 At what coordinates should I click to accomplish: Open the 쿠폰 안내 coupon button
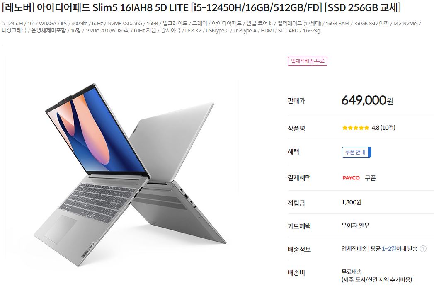pos(356,152)
